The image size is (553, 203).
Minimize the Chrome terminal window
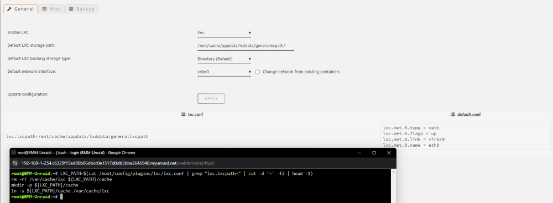coord(359,153)
